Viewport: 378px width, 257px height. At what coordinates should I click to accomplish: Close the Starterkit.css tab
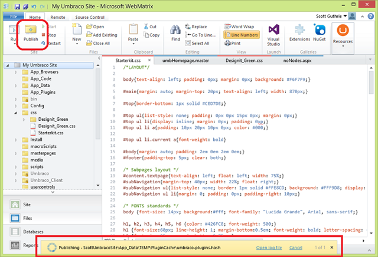tap(149, 60)
